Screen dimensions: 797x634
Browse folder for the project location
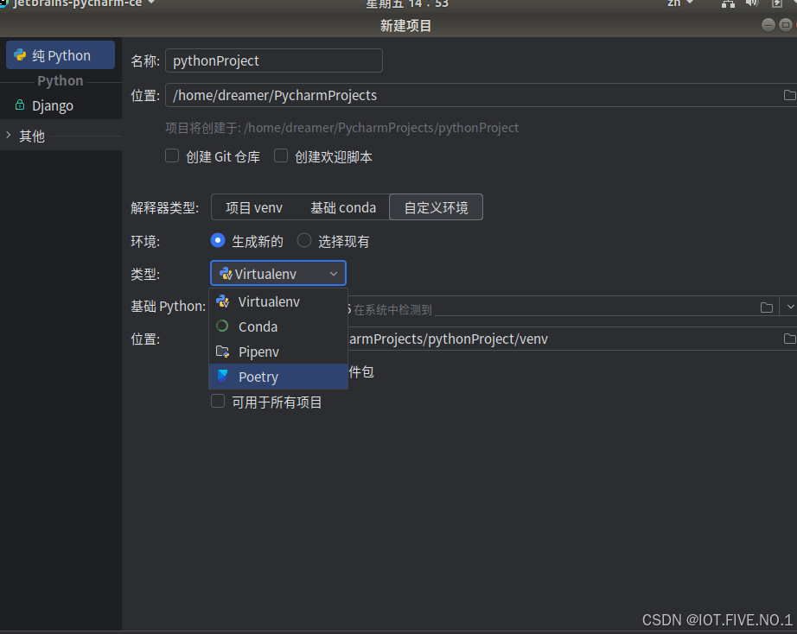pos(789,95)
